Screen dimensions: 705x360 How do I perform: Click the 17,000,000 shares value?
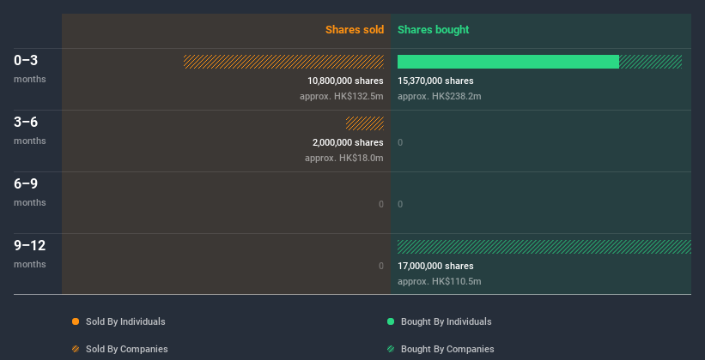tap(435, 266)
